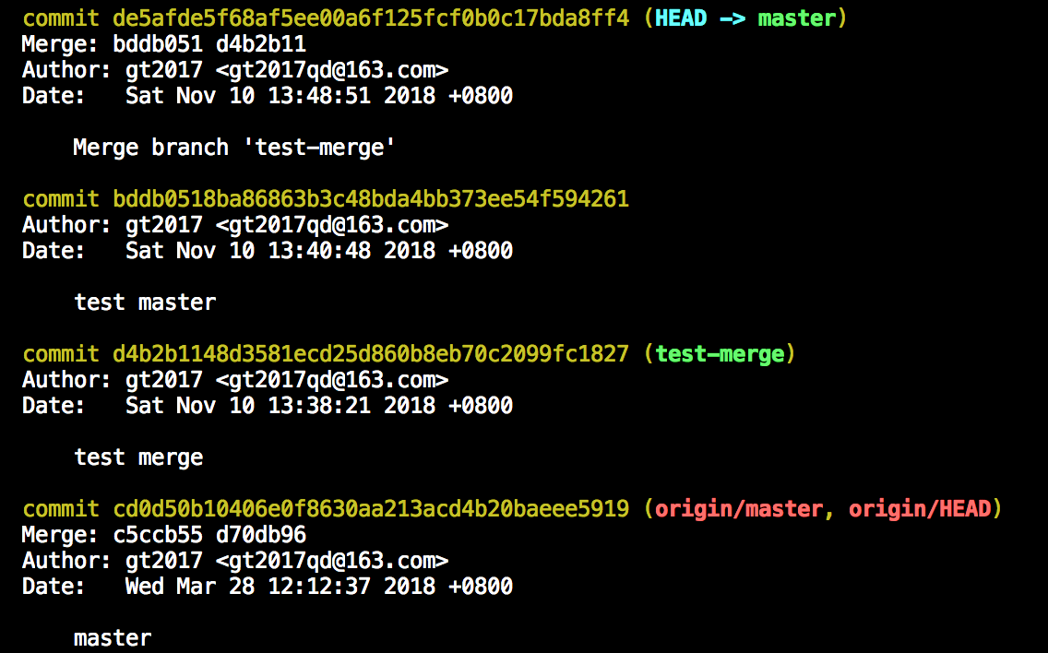Click the Merge: bddb051 d4b2b11 line
Viewport: 1048px width, 653px height.
click(x=164, y=44)
